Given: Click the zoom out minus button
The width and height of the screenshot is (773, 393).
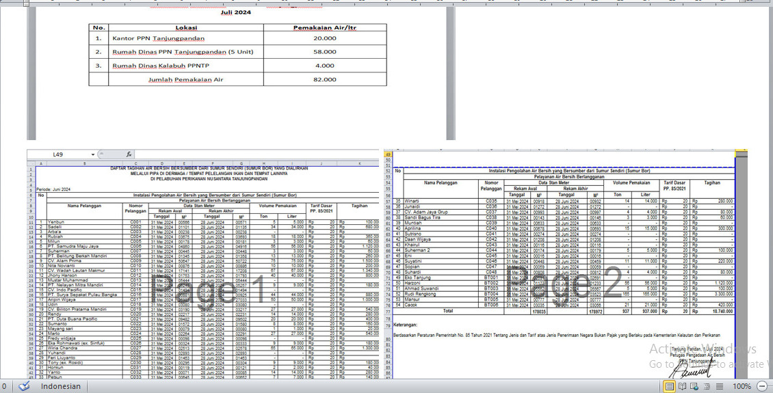Looking at the screenshot, I should tap(762, 386).
